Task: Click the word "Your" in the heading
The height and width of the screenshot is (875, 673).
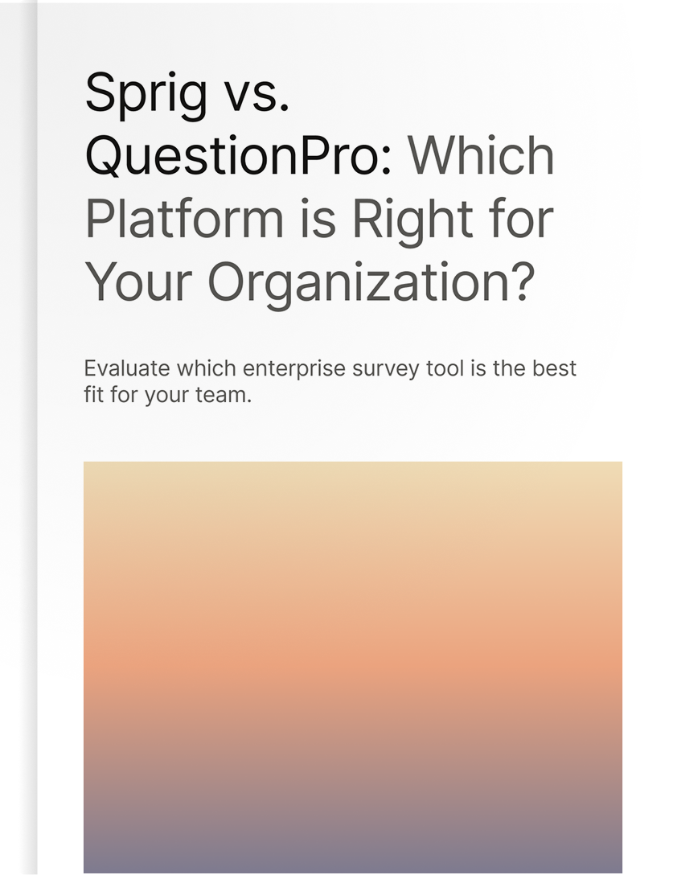Action: pos(139,282)
